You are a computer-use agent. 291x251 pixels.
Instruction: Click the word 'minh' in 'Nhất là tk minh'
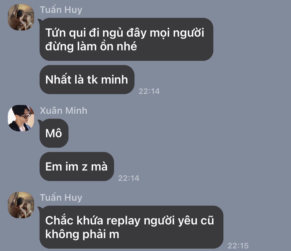[115, 80]
